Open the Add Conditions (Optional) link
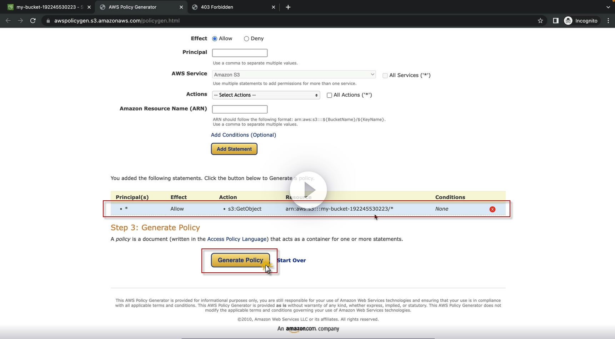 (244, 135)
